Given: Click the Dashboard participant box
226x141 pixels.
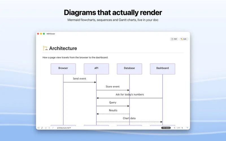Looking at the screenshot, I should (x=163, y=69).
